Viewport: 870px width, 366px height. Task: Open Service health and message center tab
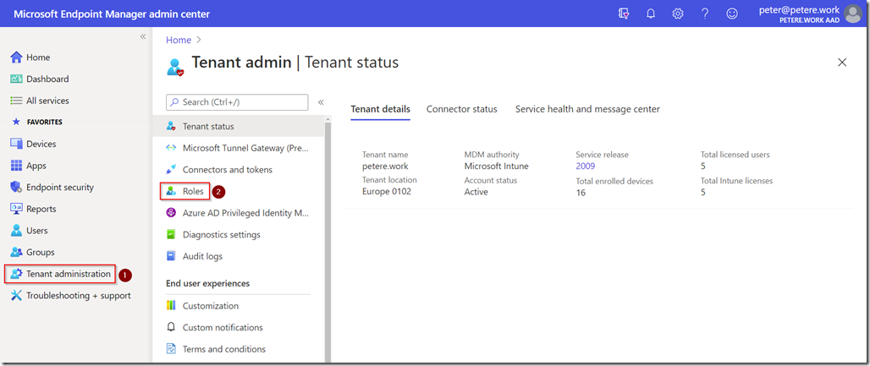tap(587, 109)
